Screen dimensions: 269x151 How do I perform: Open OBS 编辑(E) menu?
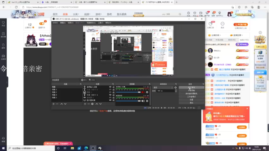(63, 23)
